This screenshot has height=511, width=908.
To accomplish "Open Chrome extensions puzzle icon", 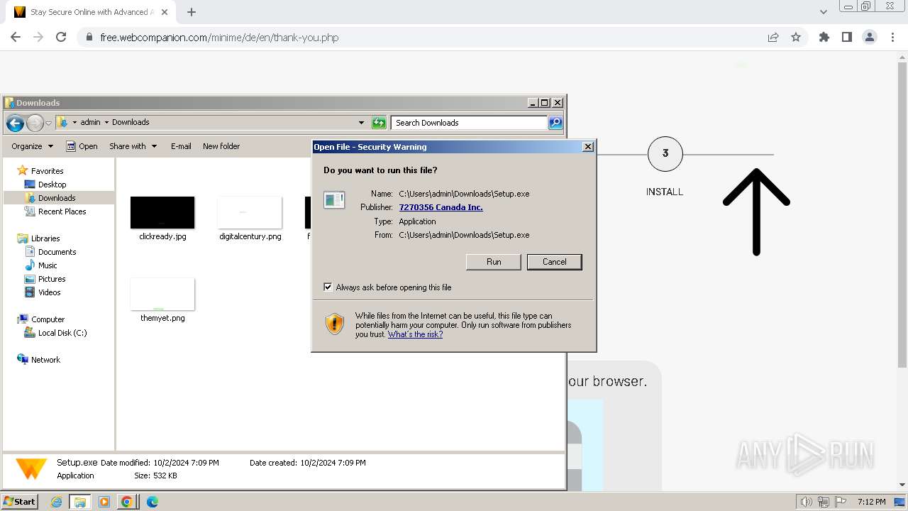I will click(x=824, y=38).
